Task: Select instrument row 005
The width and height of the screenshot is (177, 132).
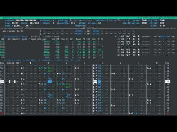Action: coord(52,52)
